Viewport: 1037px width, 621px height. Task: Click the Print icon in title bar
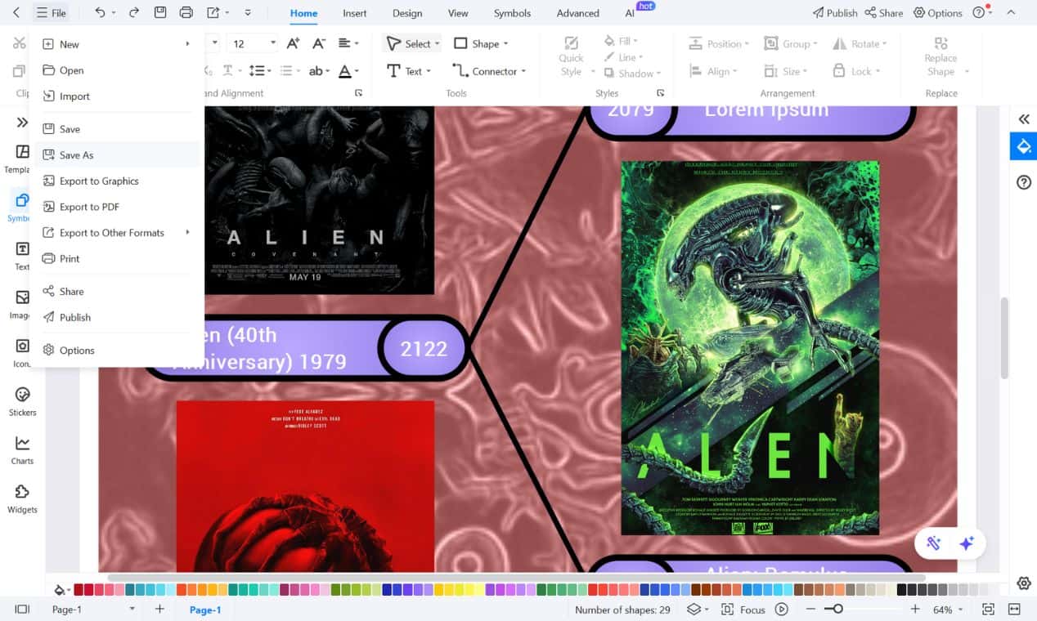[186, 12]
